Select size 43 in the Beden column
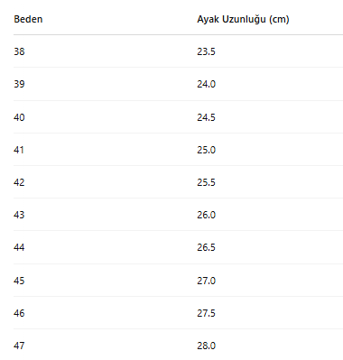Viewport: 343px width, 360px height. point(19,215)
